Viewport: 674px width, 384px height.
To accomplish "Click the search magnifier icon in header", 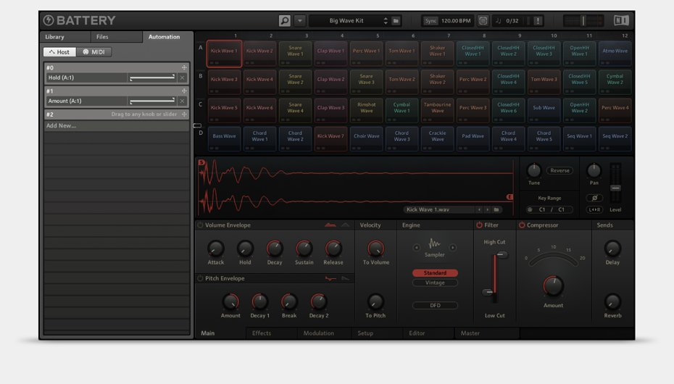I will tap(285, 21).
